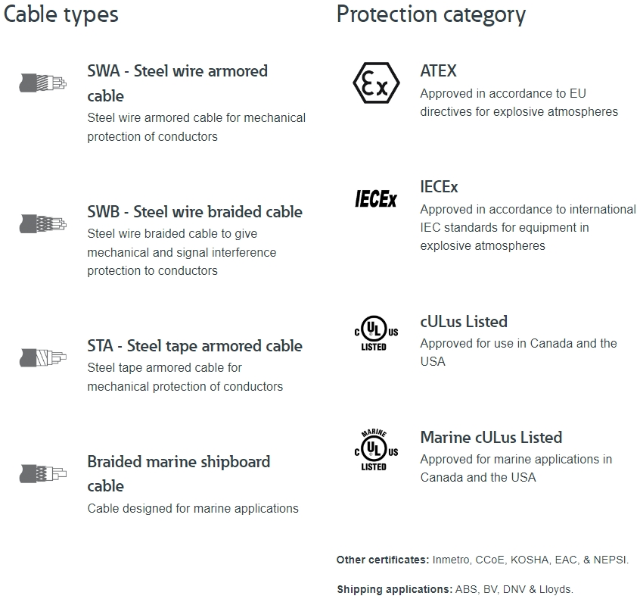This screenshot has width=640, height=599.
Task: Select the cULus Listed certification logo
Action: pos(376,332)
